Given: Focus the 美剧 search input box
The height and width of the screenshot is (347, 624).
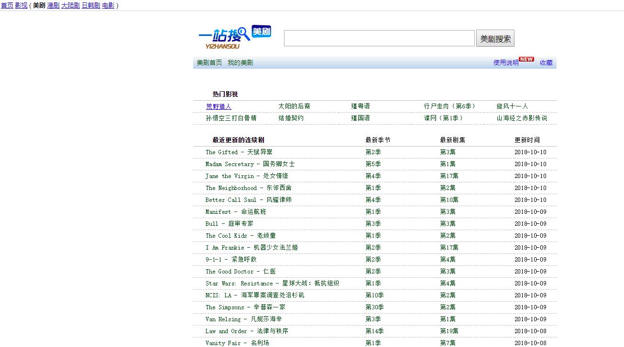Looking at the screenshot, I should click(x=379, y=39).
